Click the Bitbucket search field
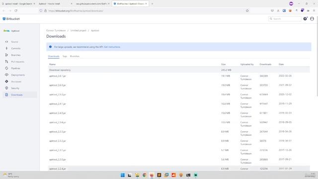318x179 pixels. pyautogui.click(x=285, y=19)
